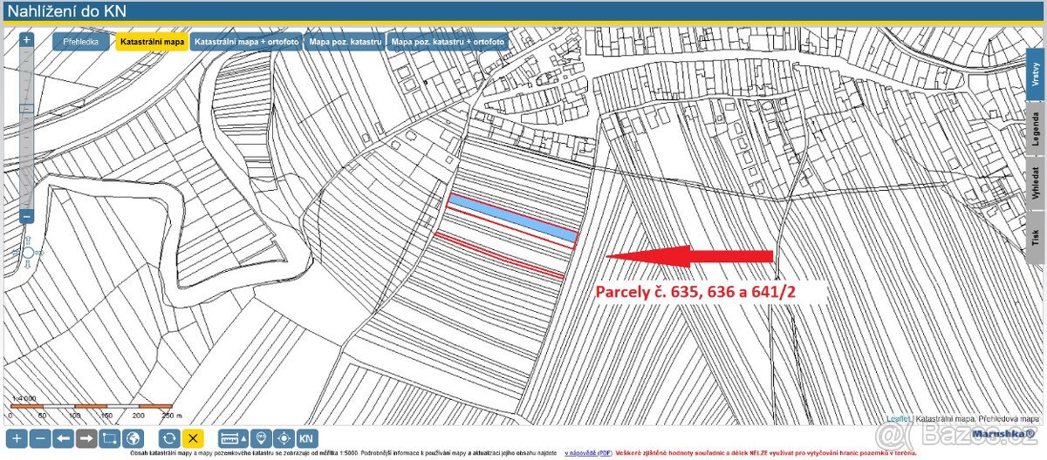Click the minus at bottom of zoom slider
Viewport: 1047px width, 460px height.
(x=26, y=216)
